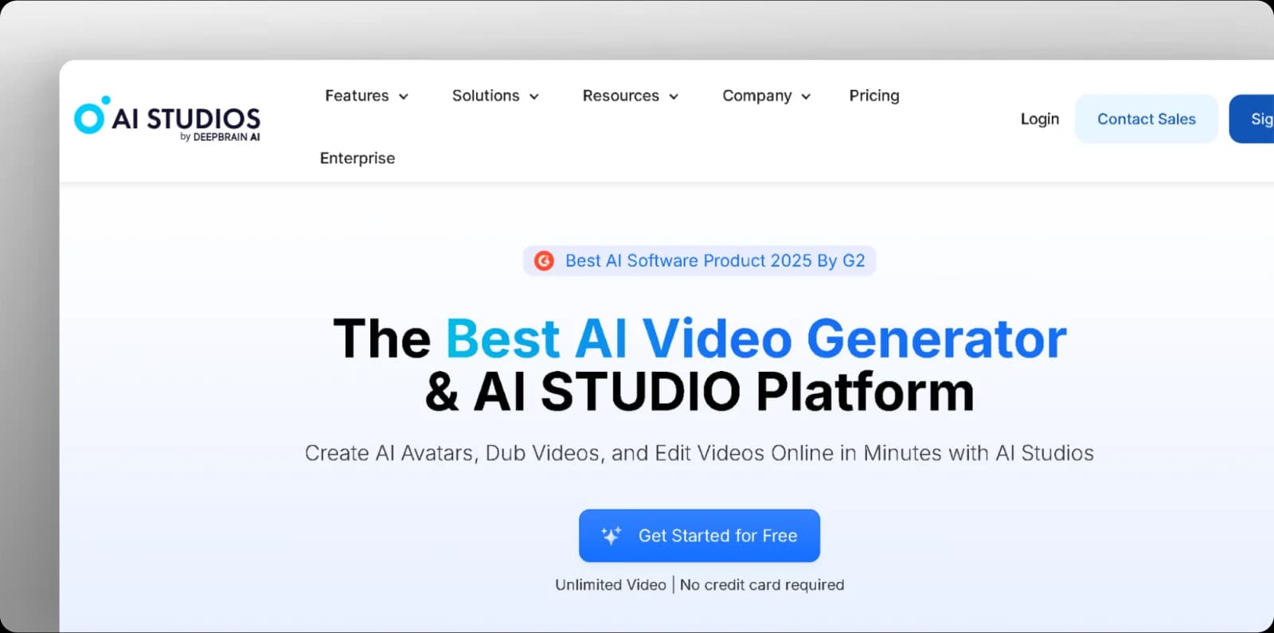Click the 'Best AI Video Generator' headline
The height and width of the screenshot is (633, 1274).
[x=756, y=338]
